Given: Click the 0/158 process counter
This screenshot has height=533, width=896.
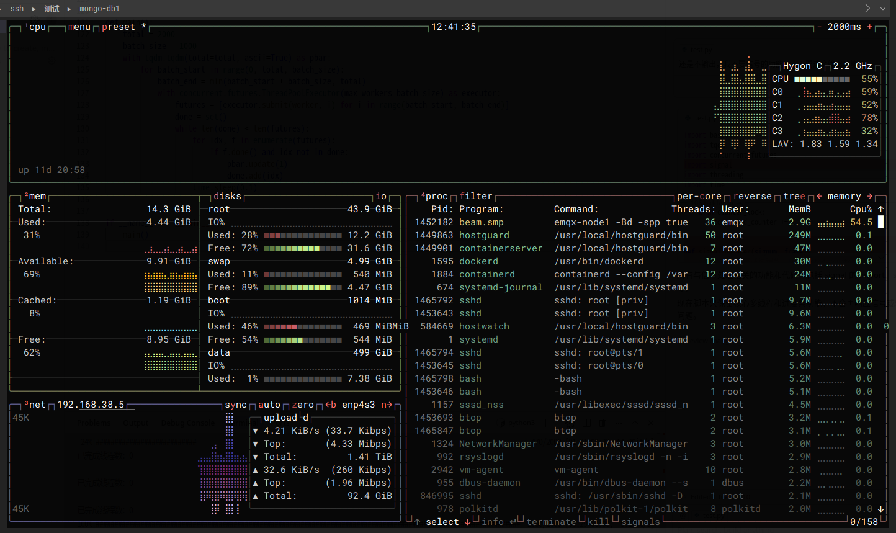Looking at the screenshot, I should point(864,522).
